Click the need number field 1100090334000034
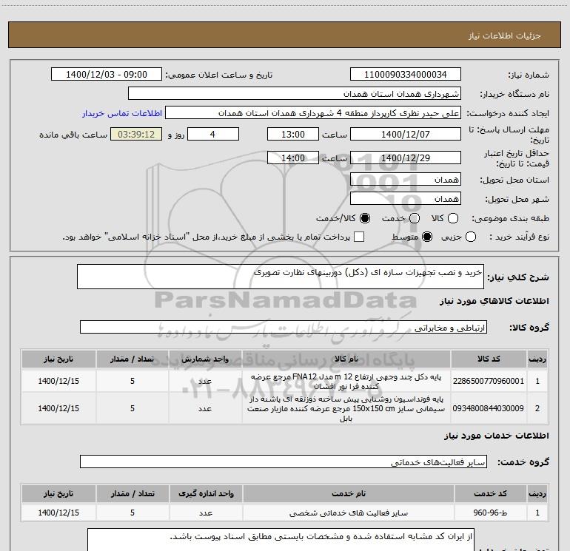The height and width of the screenshot is (551, 570). coord(406,75)
